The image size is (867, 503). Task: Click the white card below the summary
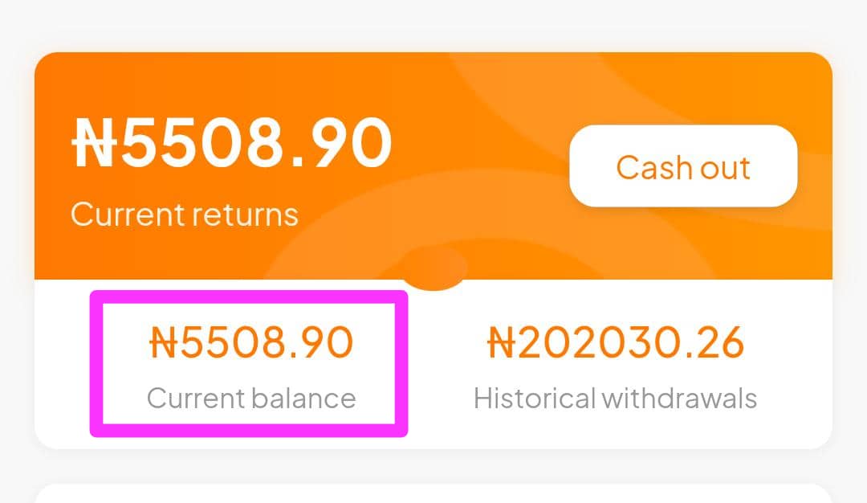coord(433,493)
